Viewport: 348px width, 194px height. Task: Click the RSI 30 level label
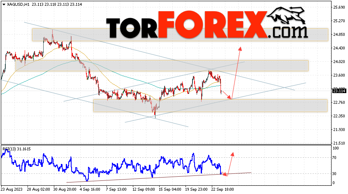(334, 173)
